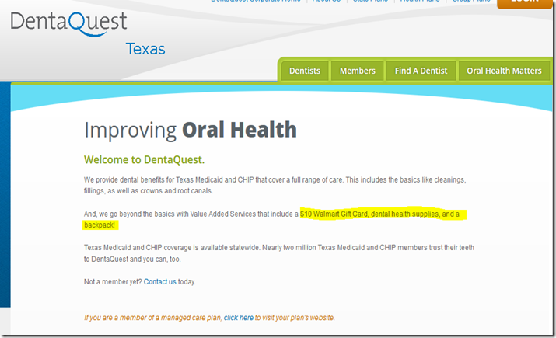The image size is (556, 338).
Task: Click the DentaQuest logo
Action: click(68, 24)
